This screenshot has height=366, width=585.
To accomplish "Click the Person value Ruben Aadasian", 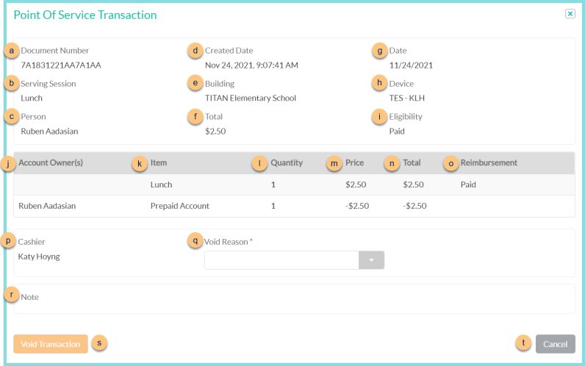I will tap(49, 132).
